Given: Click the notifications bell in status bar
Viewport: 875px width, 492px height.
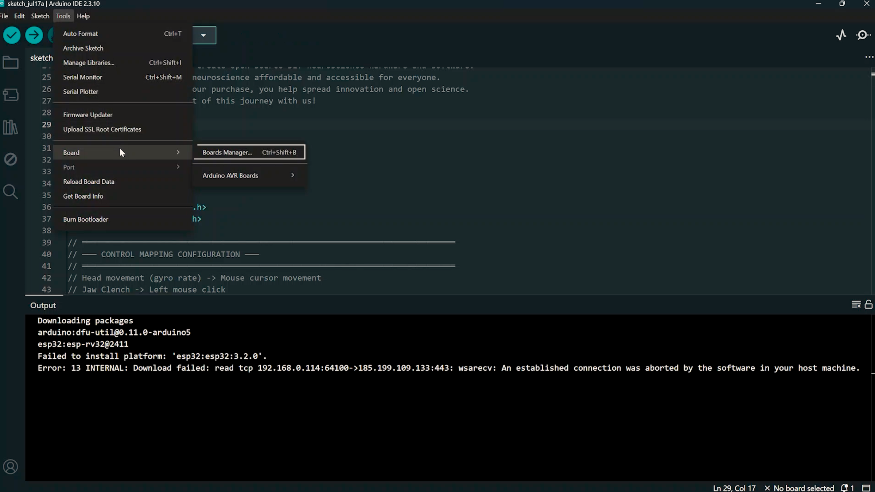Looking at the screenshot, I should 847,488.
